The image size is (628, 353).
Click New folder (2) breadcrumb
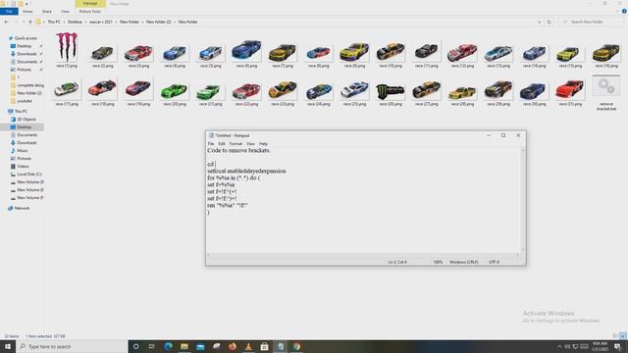pyautogui.click(x=159, y=22)
